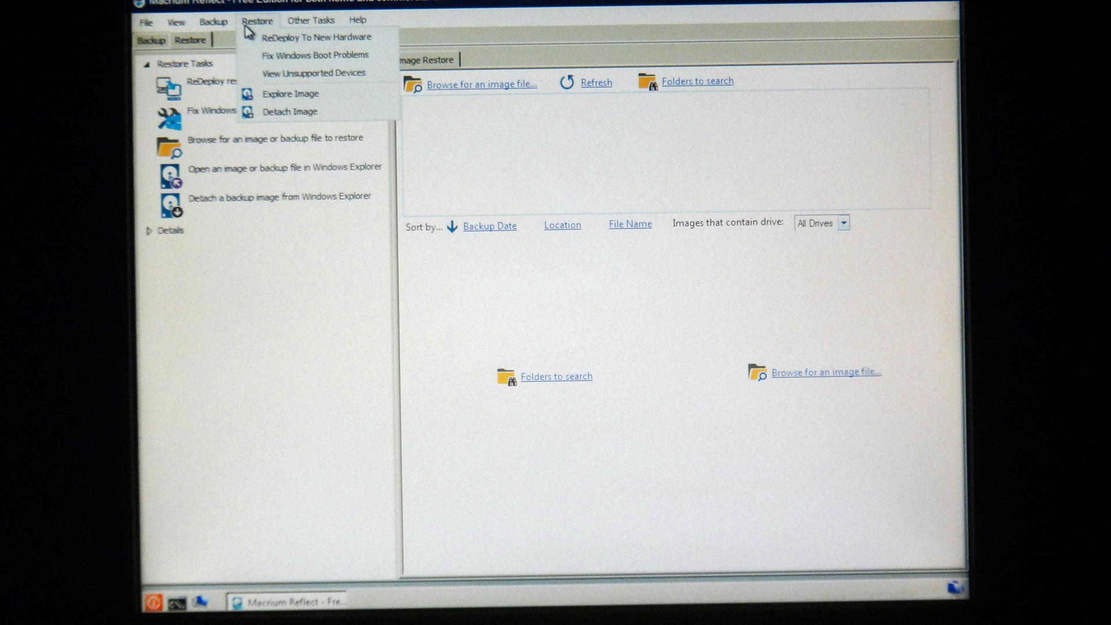Click top Folders to search link

tap(698, 82)
